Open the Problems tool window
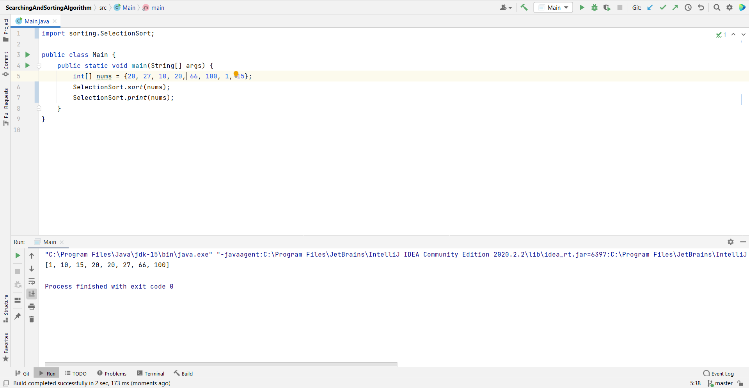This screenshot has width=749, height=388. [112, 373]
